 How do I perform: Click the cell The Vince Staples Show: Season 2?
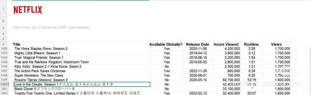41,49
